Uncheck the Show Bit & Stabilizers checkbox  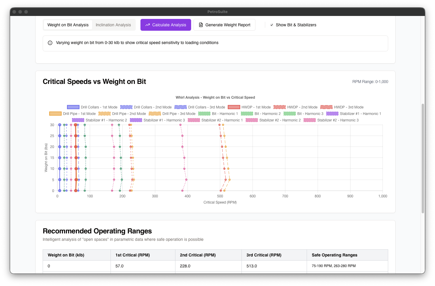click(x=272, y=25)
